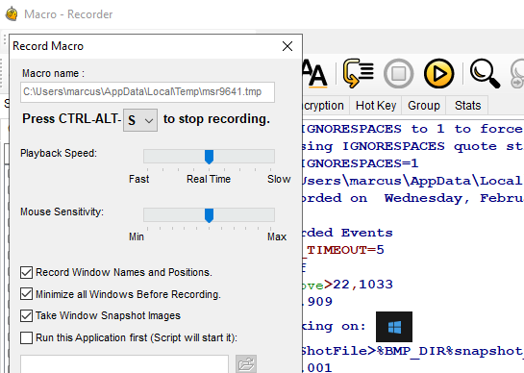Image resolution: width=524 pixels, height=373 pixels.
Task: Close the Record Macro dialog
Action: pyautogui.click(x=287, y=46)
